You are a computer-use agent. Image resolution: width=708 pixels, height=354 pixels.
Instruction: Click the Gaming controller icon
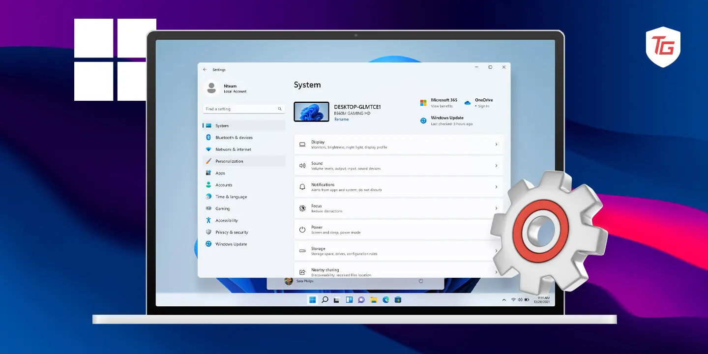coord(208,208)
